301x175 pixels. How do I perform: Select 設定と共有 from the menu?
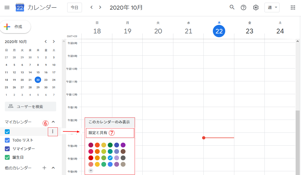(98, 133)
